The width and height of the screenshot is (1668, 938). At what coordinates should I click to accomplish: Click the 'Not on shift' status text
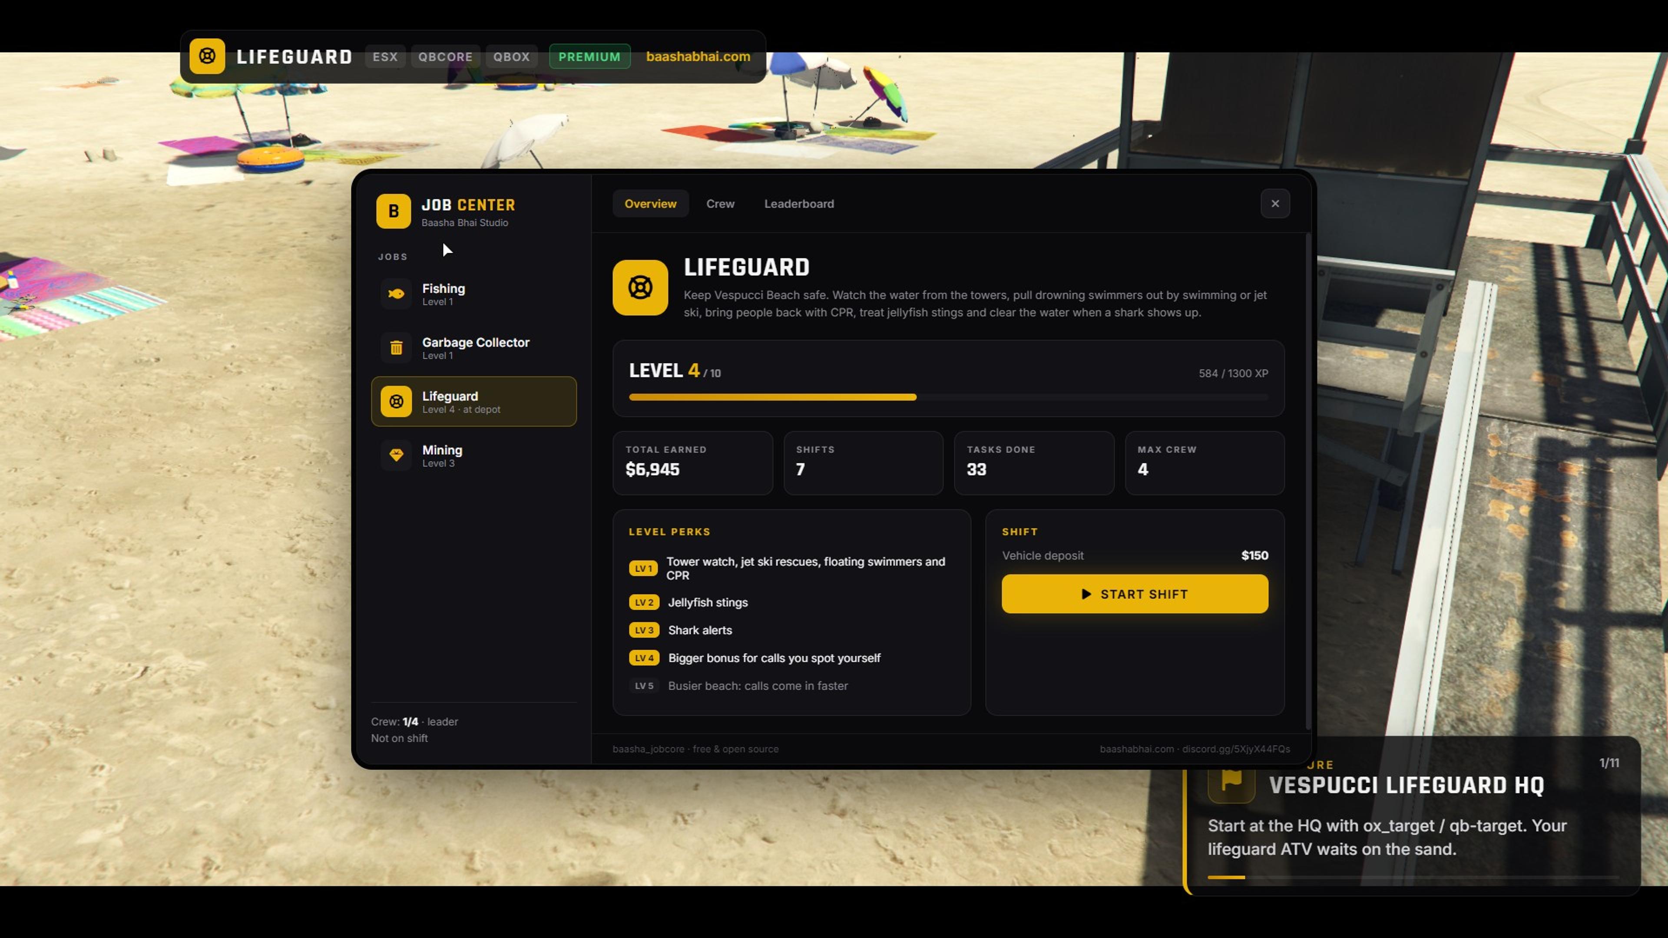point(400,738)
